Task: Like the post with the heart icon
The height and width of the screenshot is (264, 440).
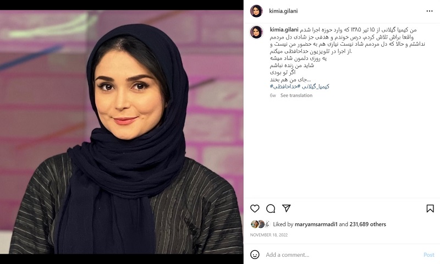Action: pyautogui.click(x=255, y=208)
